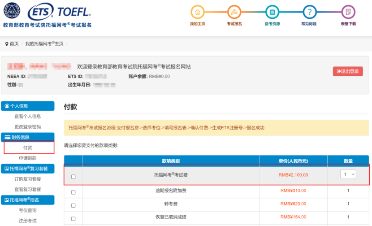The height and width of the screenshot is (226, 372).
Task: Click the RMB¥620.00 price cell
Action: coord(293,204)
